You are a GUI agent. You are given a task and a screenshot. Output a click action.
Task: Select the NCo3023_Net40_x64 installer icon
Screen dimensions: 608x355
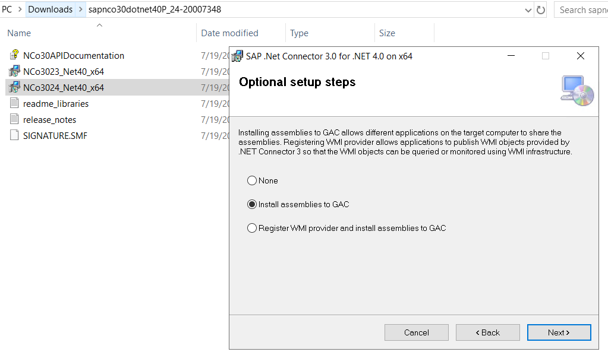(14, 71)
